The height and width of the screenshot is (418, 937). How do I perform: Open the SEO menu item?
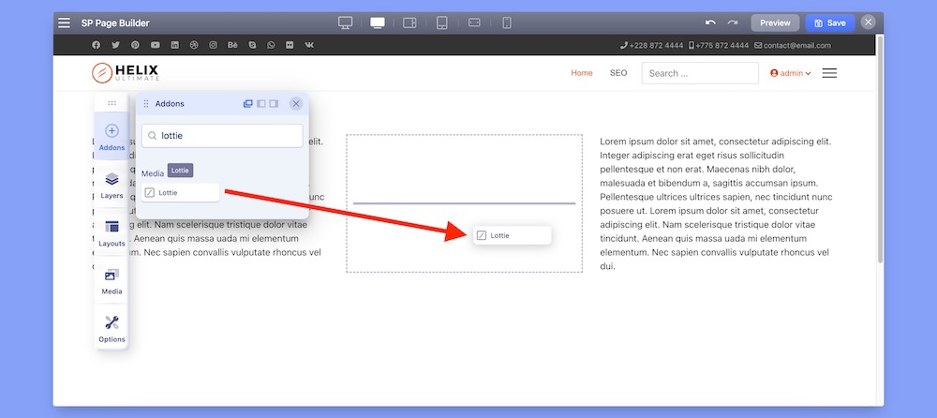pos(618,73)
